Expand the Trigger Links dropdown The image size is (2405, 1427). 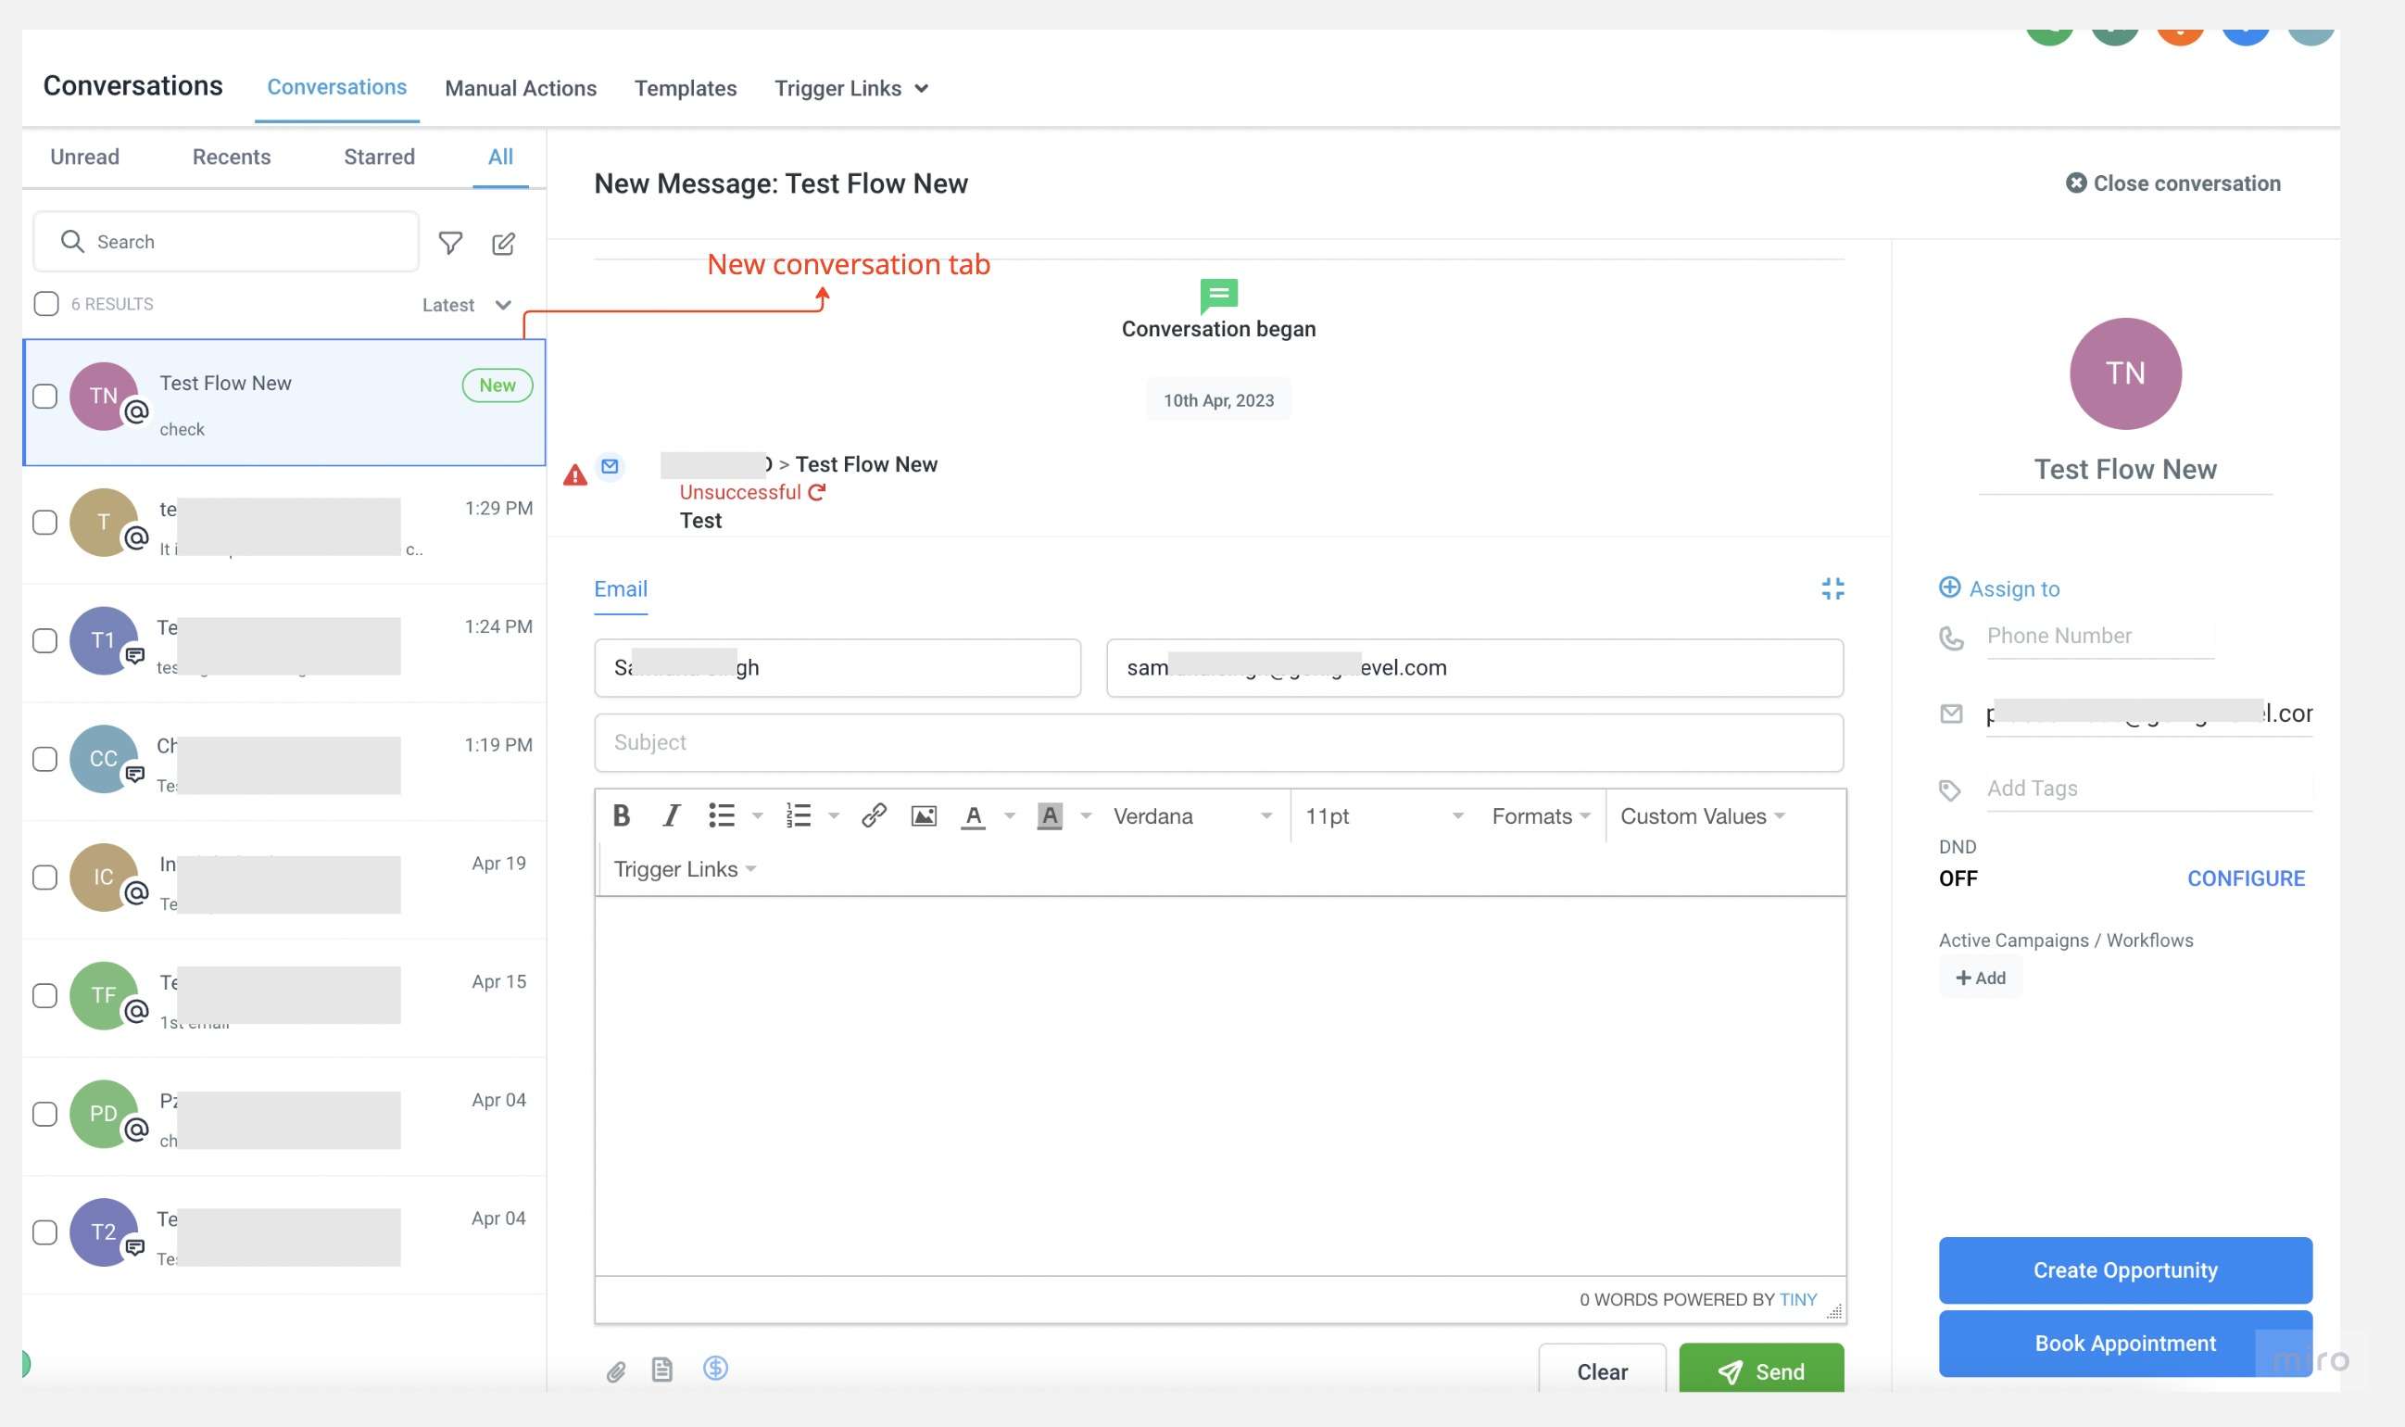(x=685, y=868)
